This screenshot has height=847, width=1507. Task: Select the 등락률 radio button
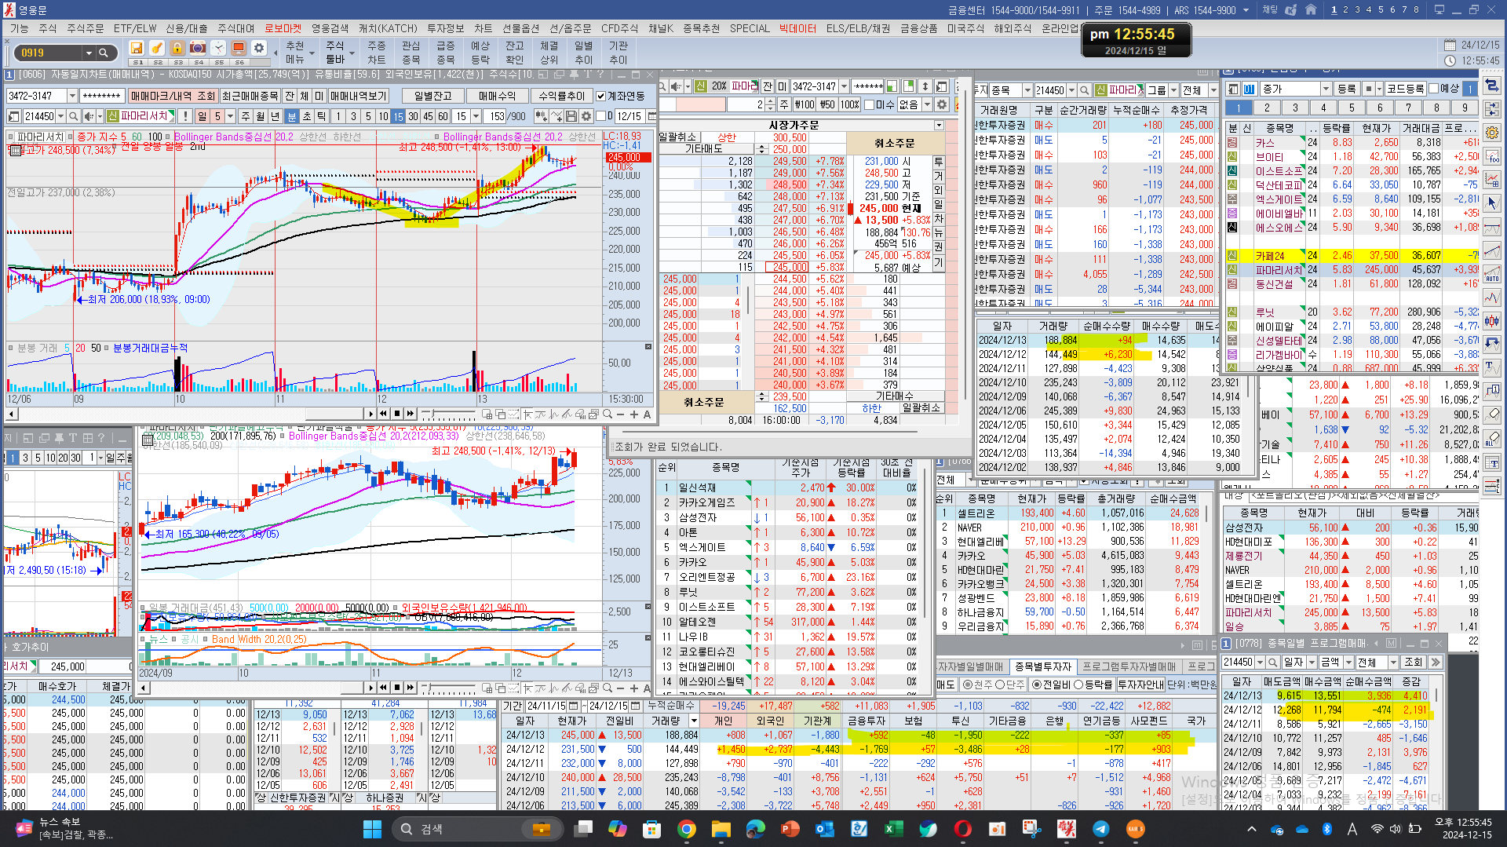pyautogui.click(x=1078, y=685)
